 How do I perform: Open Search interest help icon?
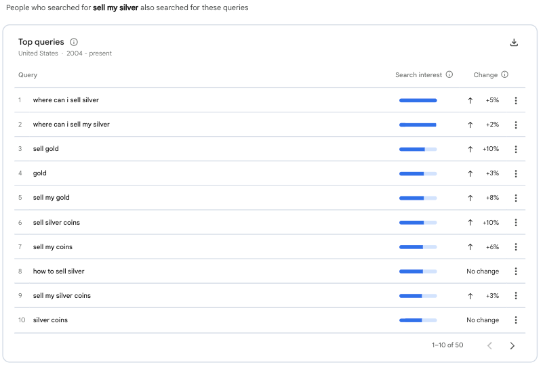click(x=449, y=75)
